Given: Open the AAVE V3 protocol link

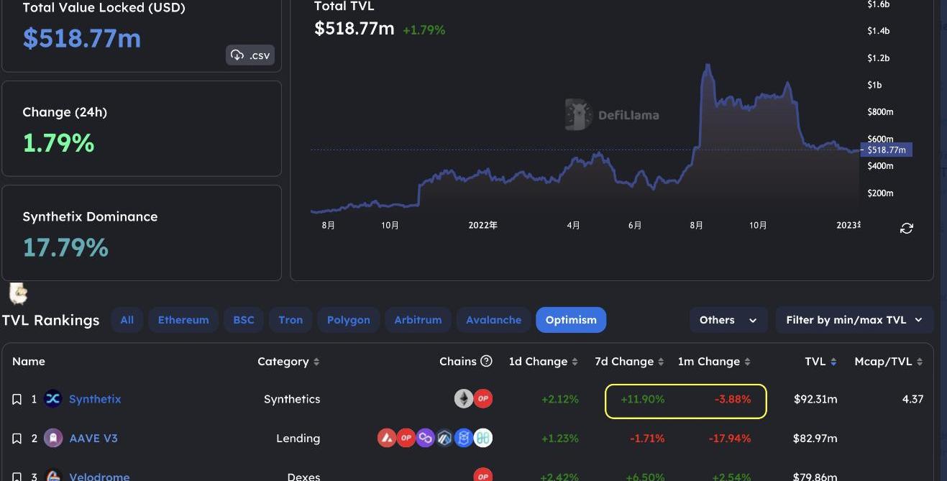Looking at the screenshot, I should [93, 439].
